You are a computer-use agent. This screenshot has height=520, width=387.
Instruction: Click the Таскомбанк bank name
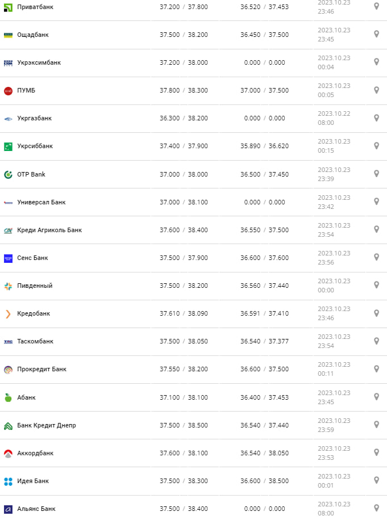[35, 341]
